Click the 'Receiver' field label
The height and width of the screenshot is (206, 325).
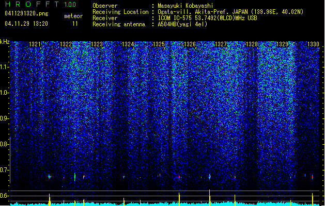pos(105,18)
